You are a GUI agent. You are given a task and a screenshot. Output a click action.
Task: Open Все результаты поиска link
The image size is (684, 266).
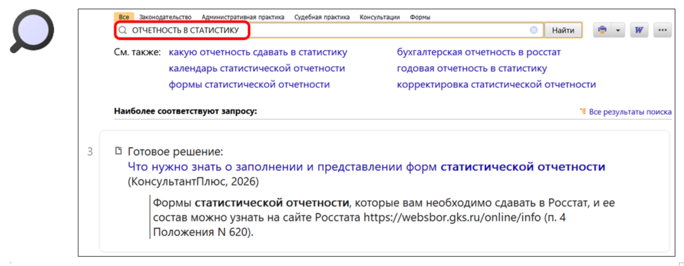631,112
